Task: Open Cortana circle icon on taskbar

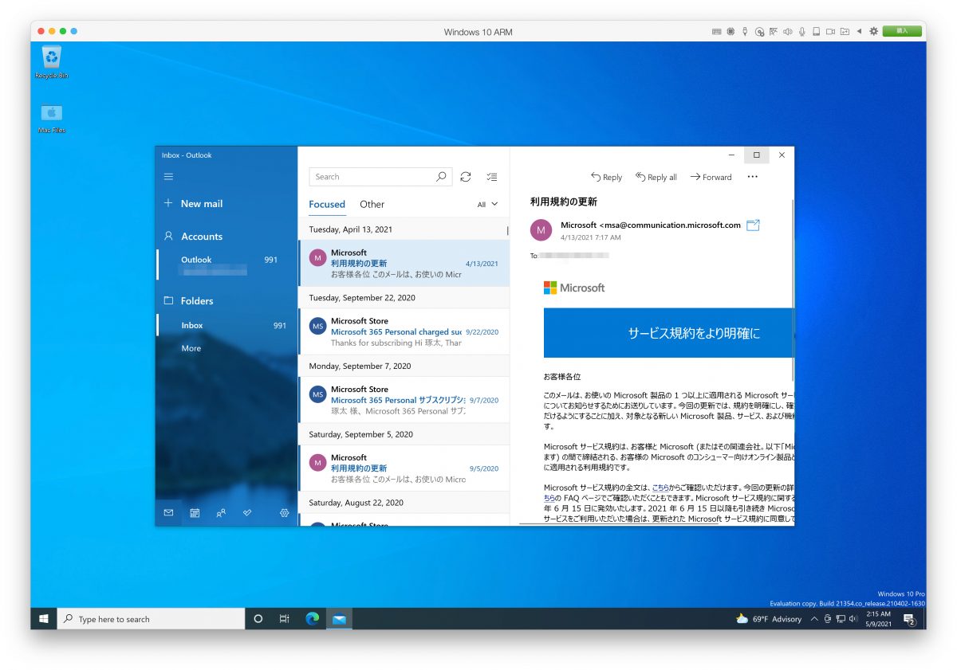Action: coord(258,619)
